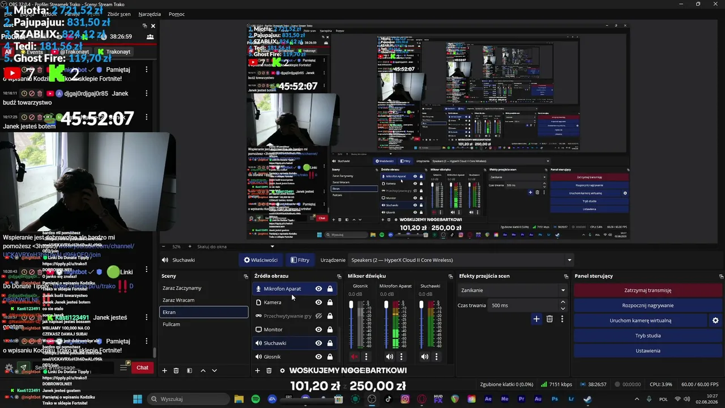This screenshot has height=408, width=725.
Task: Open the Skaluj do okna scaling dropdown
Action: pos(235,246)
